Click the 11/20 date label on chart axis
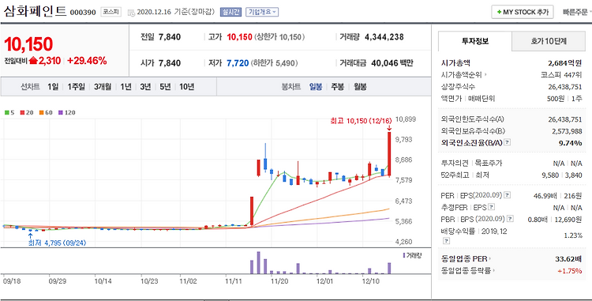This screenshot has height=301, width=592. coord(280,281)
